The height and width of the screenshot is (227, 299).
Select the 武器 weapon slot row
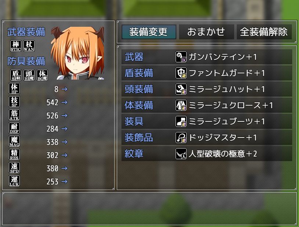click(x=207, y=57)
